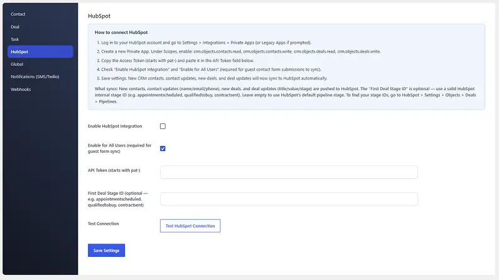The image size is (499, 280).
Task: Click the "API Token (starts with pat-)" label
Action: [x=114, y=170]
